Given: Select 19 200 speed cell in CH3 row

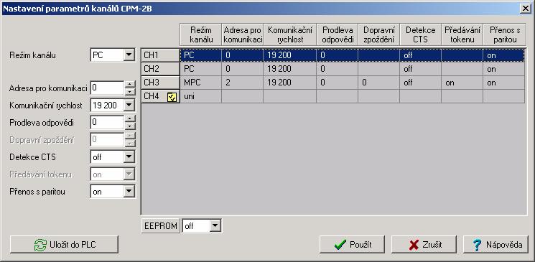Looking at the screenshot, I should [290, 83].
